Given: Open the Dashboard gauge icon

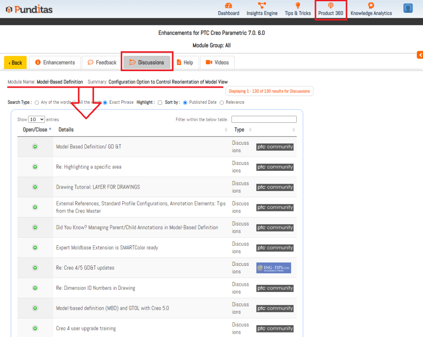Looking at the screenshot, I should tap(228, 6).
